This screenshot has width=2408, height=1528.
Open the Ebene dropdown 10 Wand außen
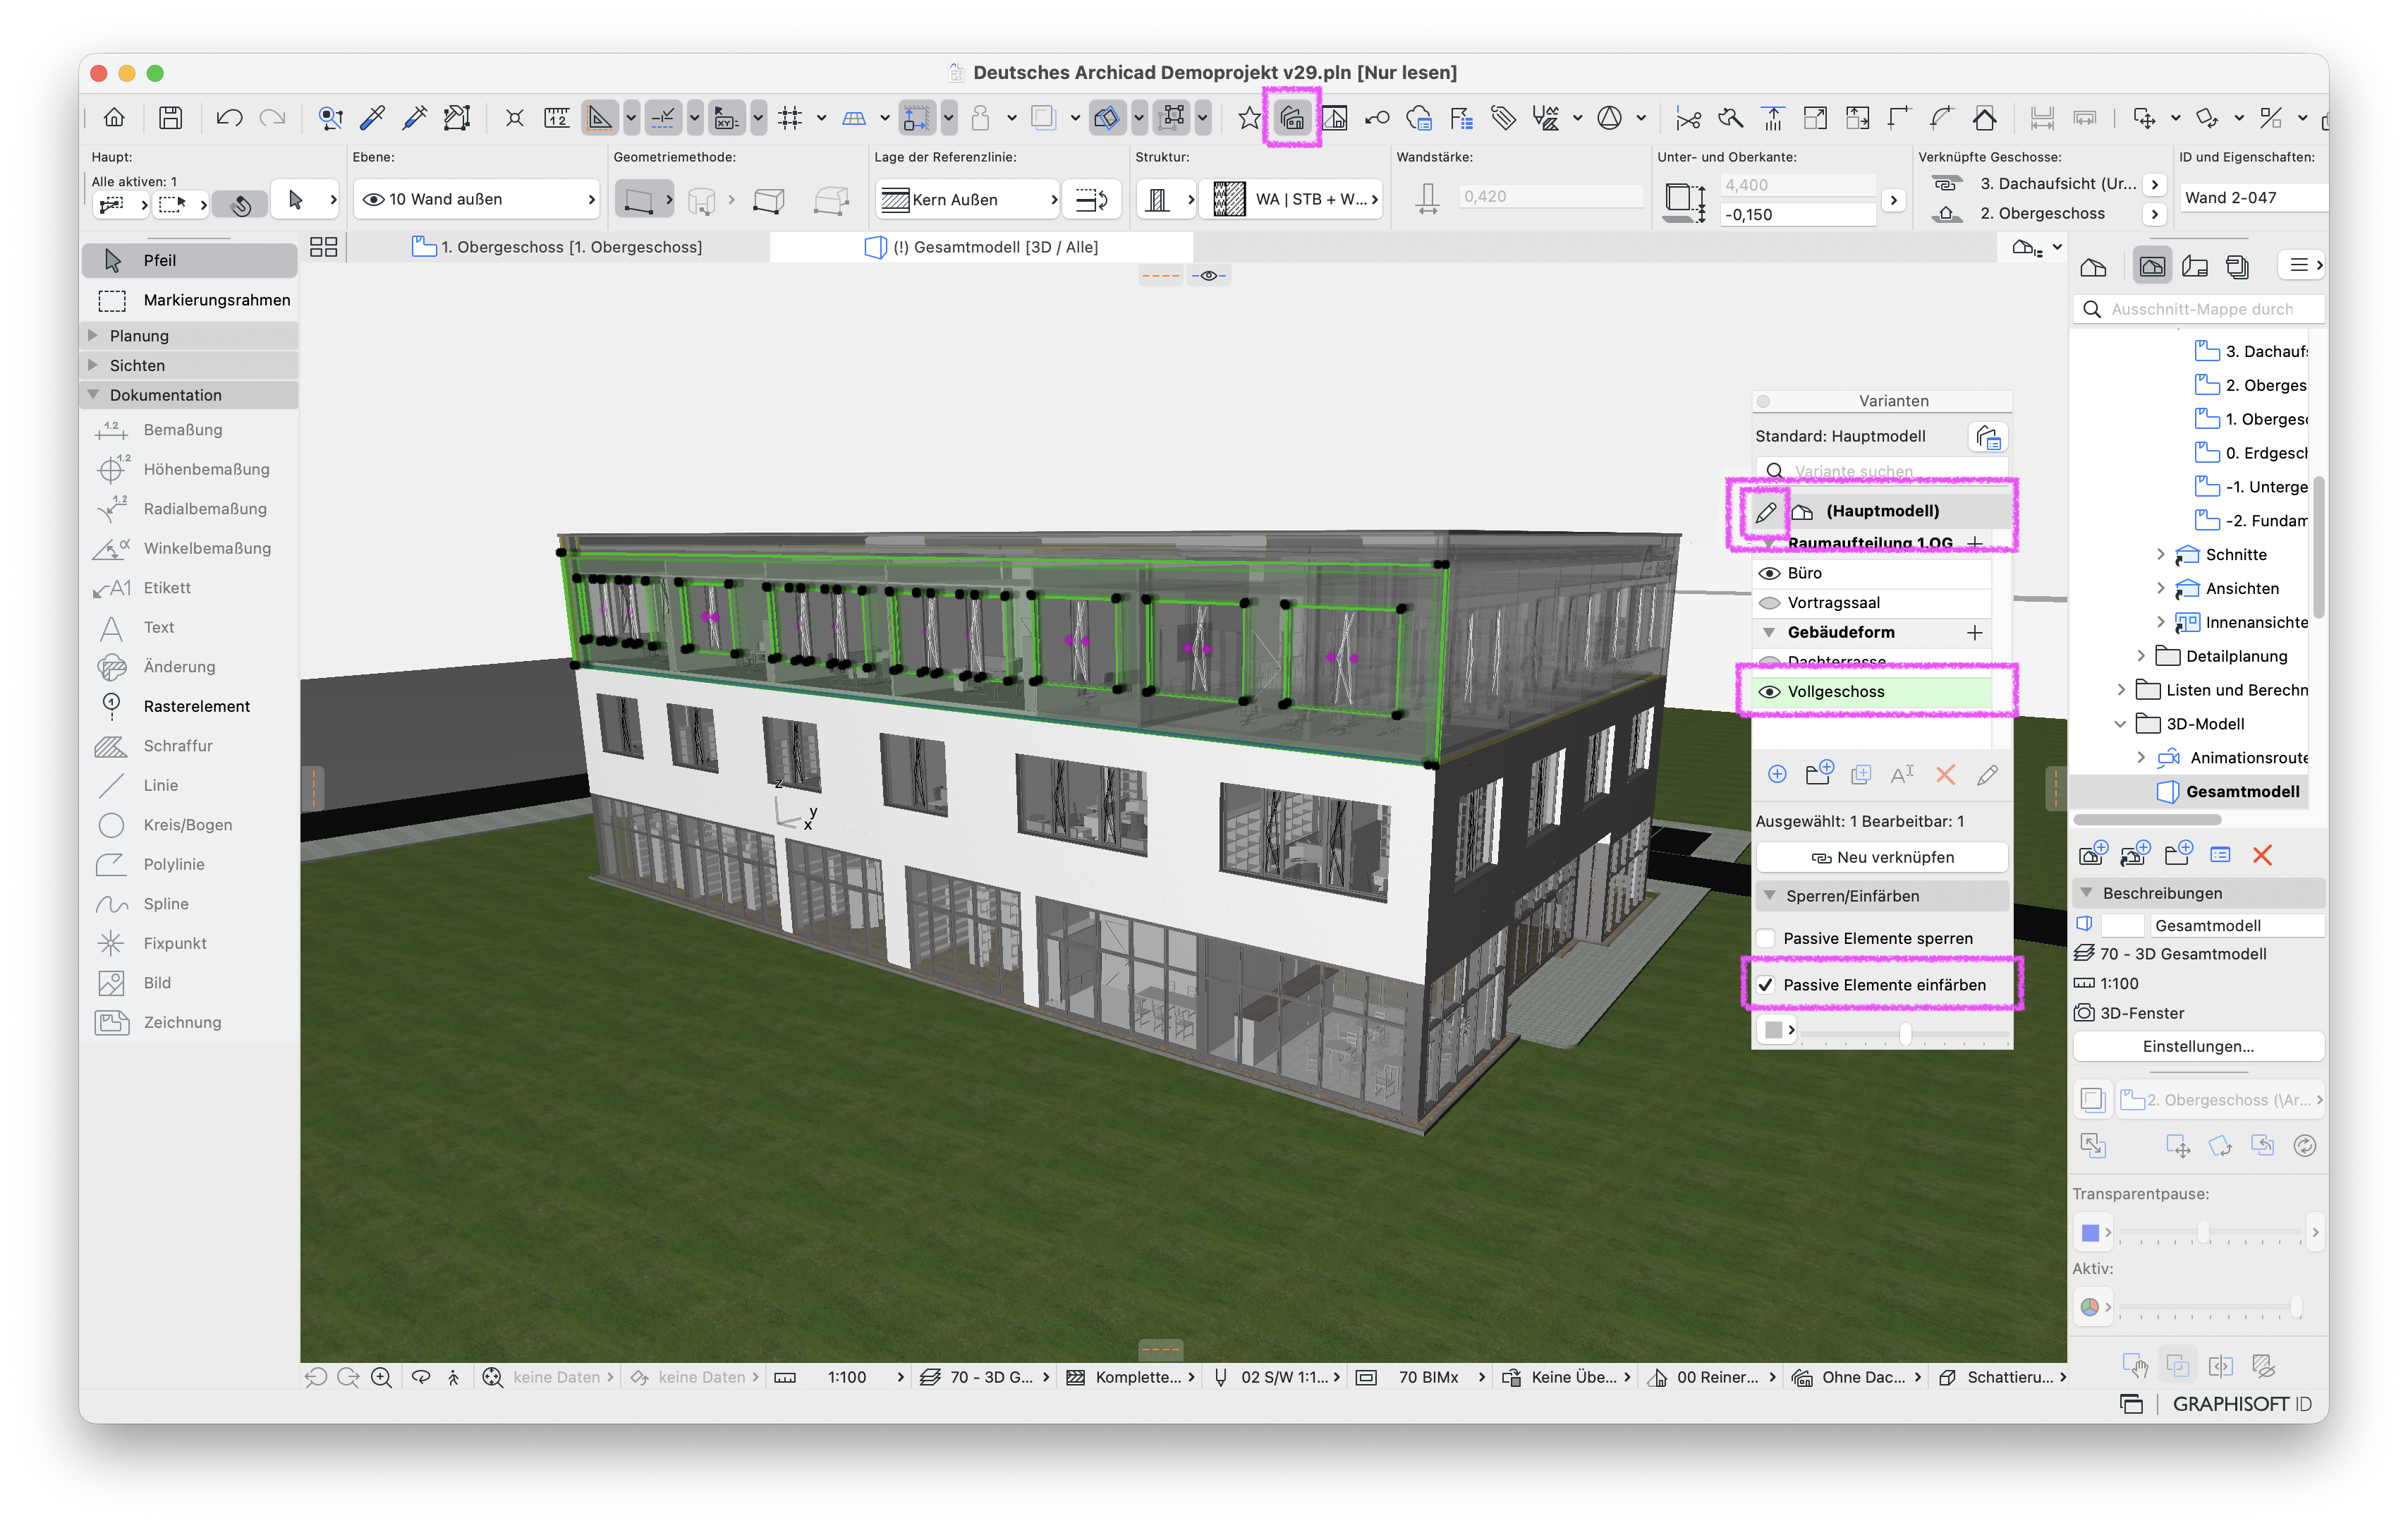click(477, 199)
